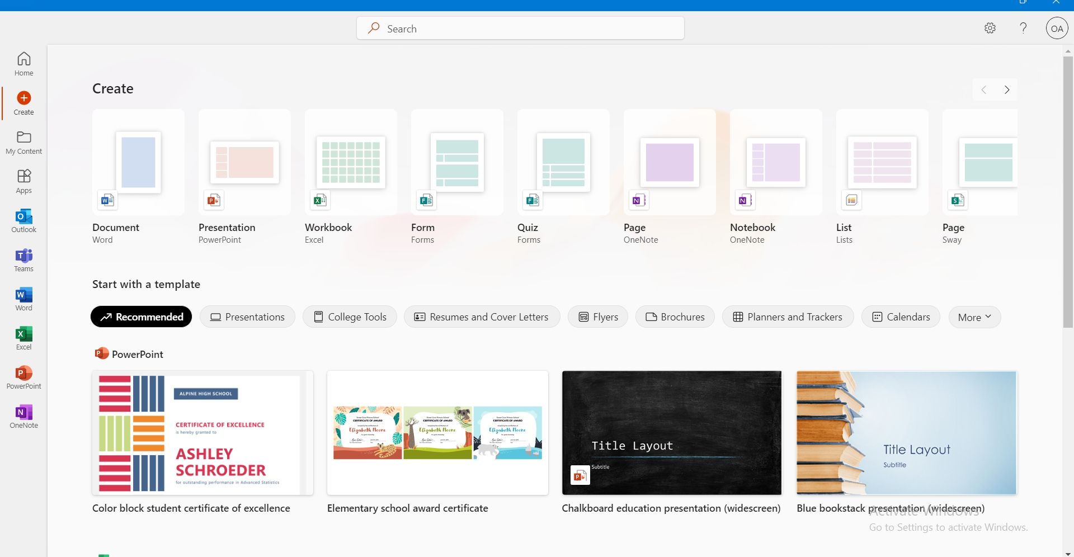
Task: Click the help question mark icon
Action: tap(1023, 28)
